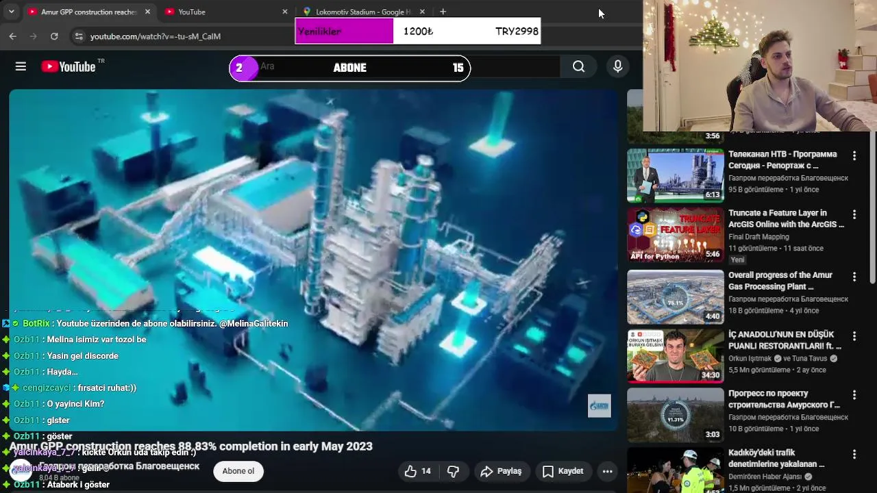Open Телеканал НТВ video thumbnail
877x493 pixels.
pos(676,176)
